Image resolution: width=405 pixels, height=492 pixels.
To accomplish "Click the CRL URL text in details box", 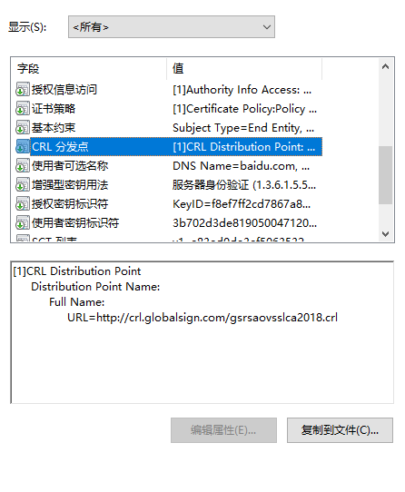I will point(202,318).
